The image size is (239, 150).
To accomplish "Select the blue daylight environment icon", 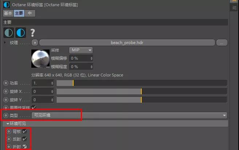I will [x=20, y=33].
